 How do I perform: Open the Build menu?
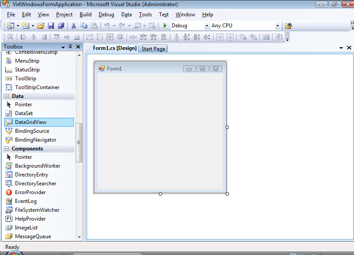85,15
